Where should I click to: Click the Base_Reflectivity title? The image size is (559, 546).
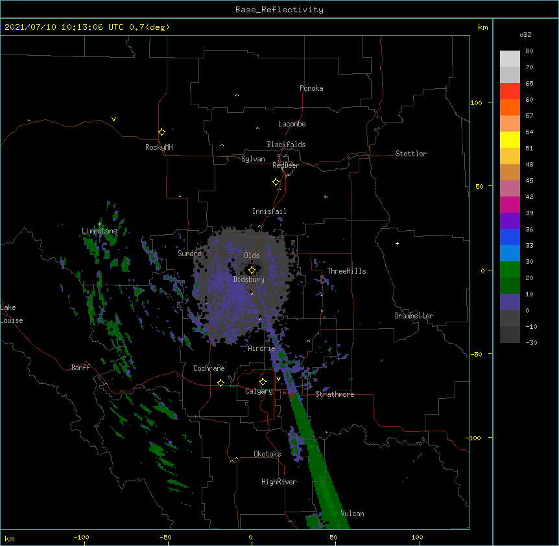click(x=279, y=10)
